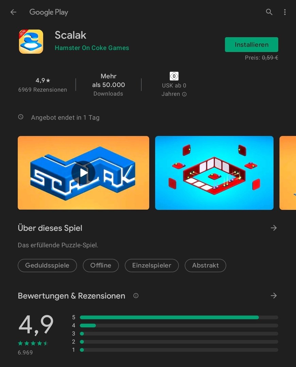Go back using the arrow icon
Viewport: 296px width, 367px height.
tap(13, 12)
